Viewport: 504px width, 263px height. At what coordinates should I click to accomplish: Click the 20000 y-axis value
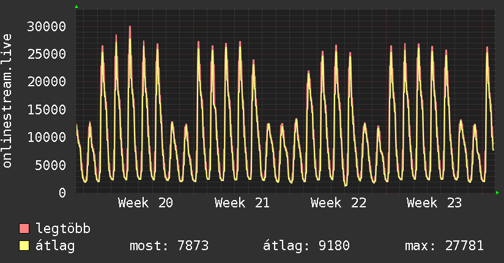(x=46, y=82)
